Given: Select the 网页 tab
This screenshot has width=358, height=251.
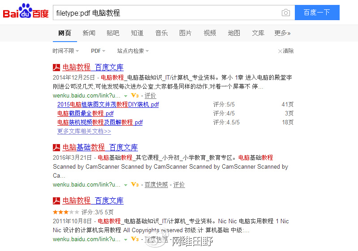Looking at the screenshot, I should click(x=65, y=33).
